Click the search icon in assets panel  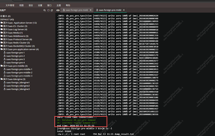tap(44, 10)
